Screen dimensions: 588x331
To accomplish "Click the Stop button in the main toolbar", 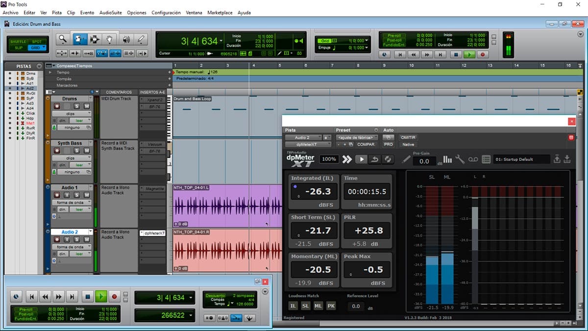I will click(456, 55).
